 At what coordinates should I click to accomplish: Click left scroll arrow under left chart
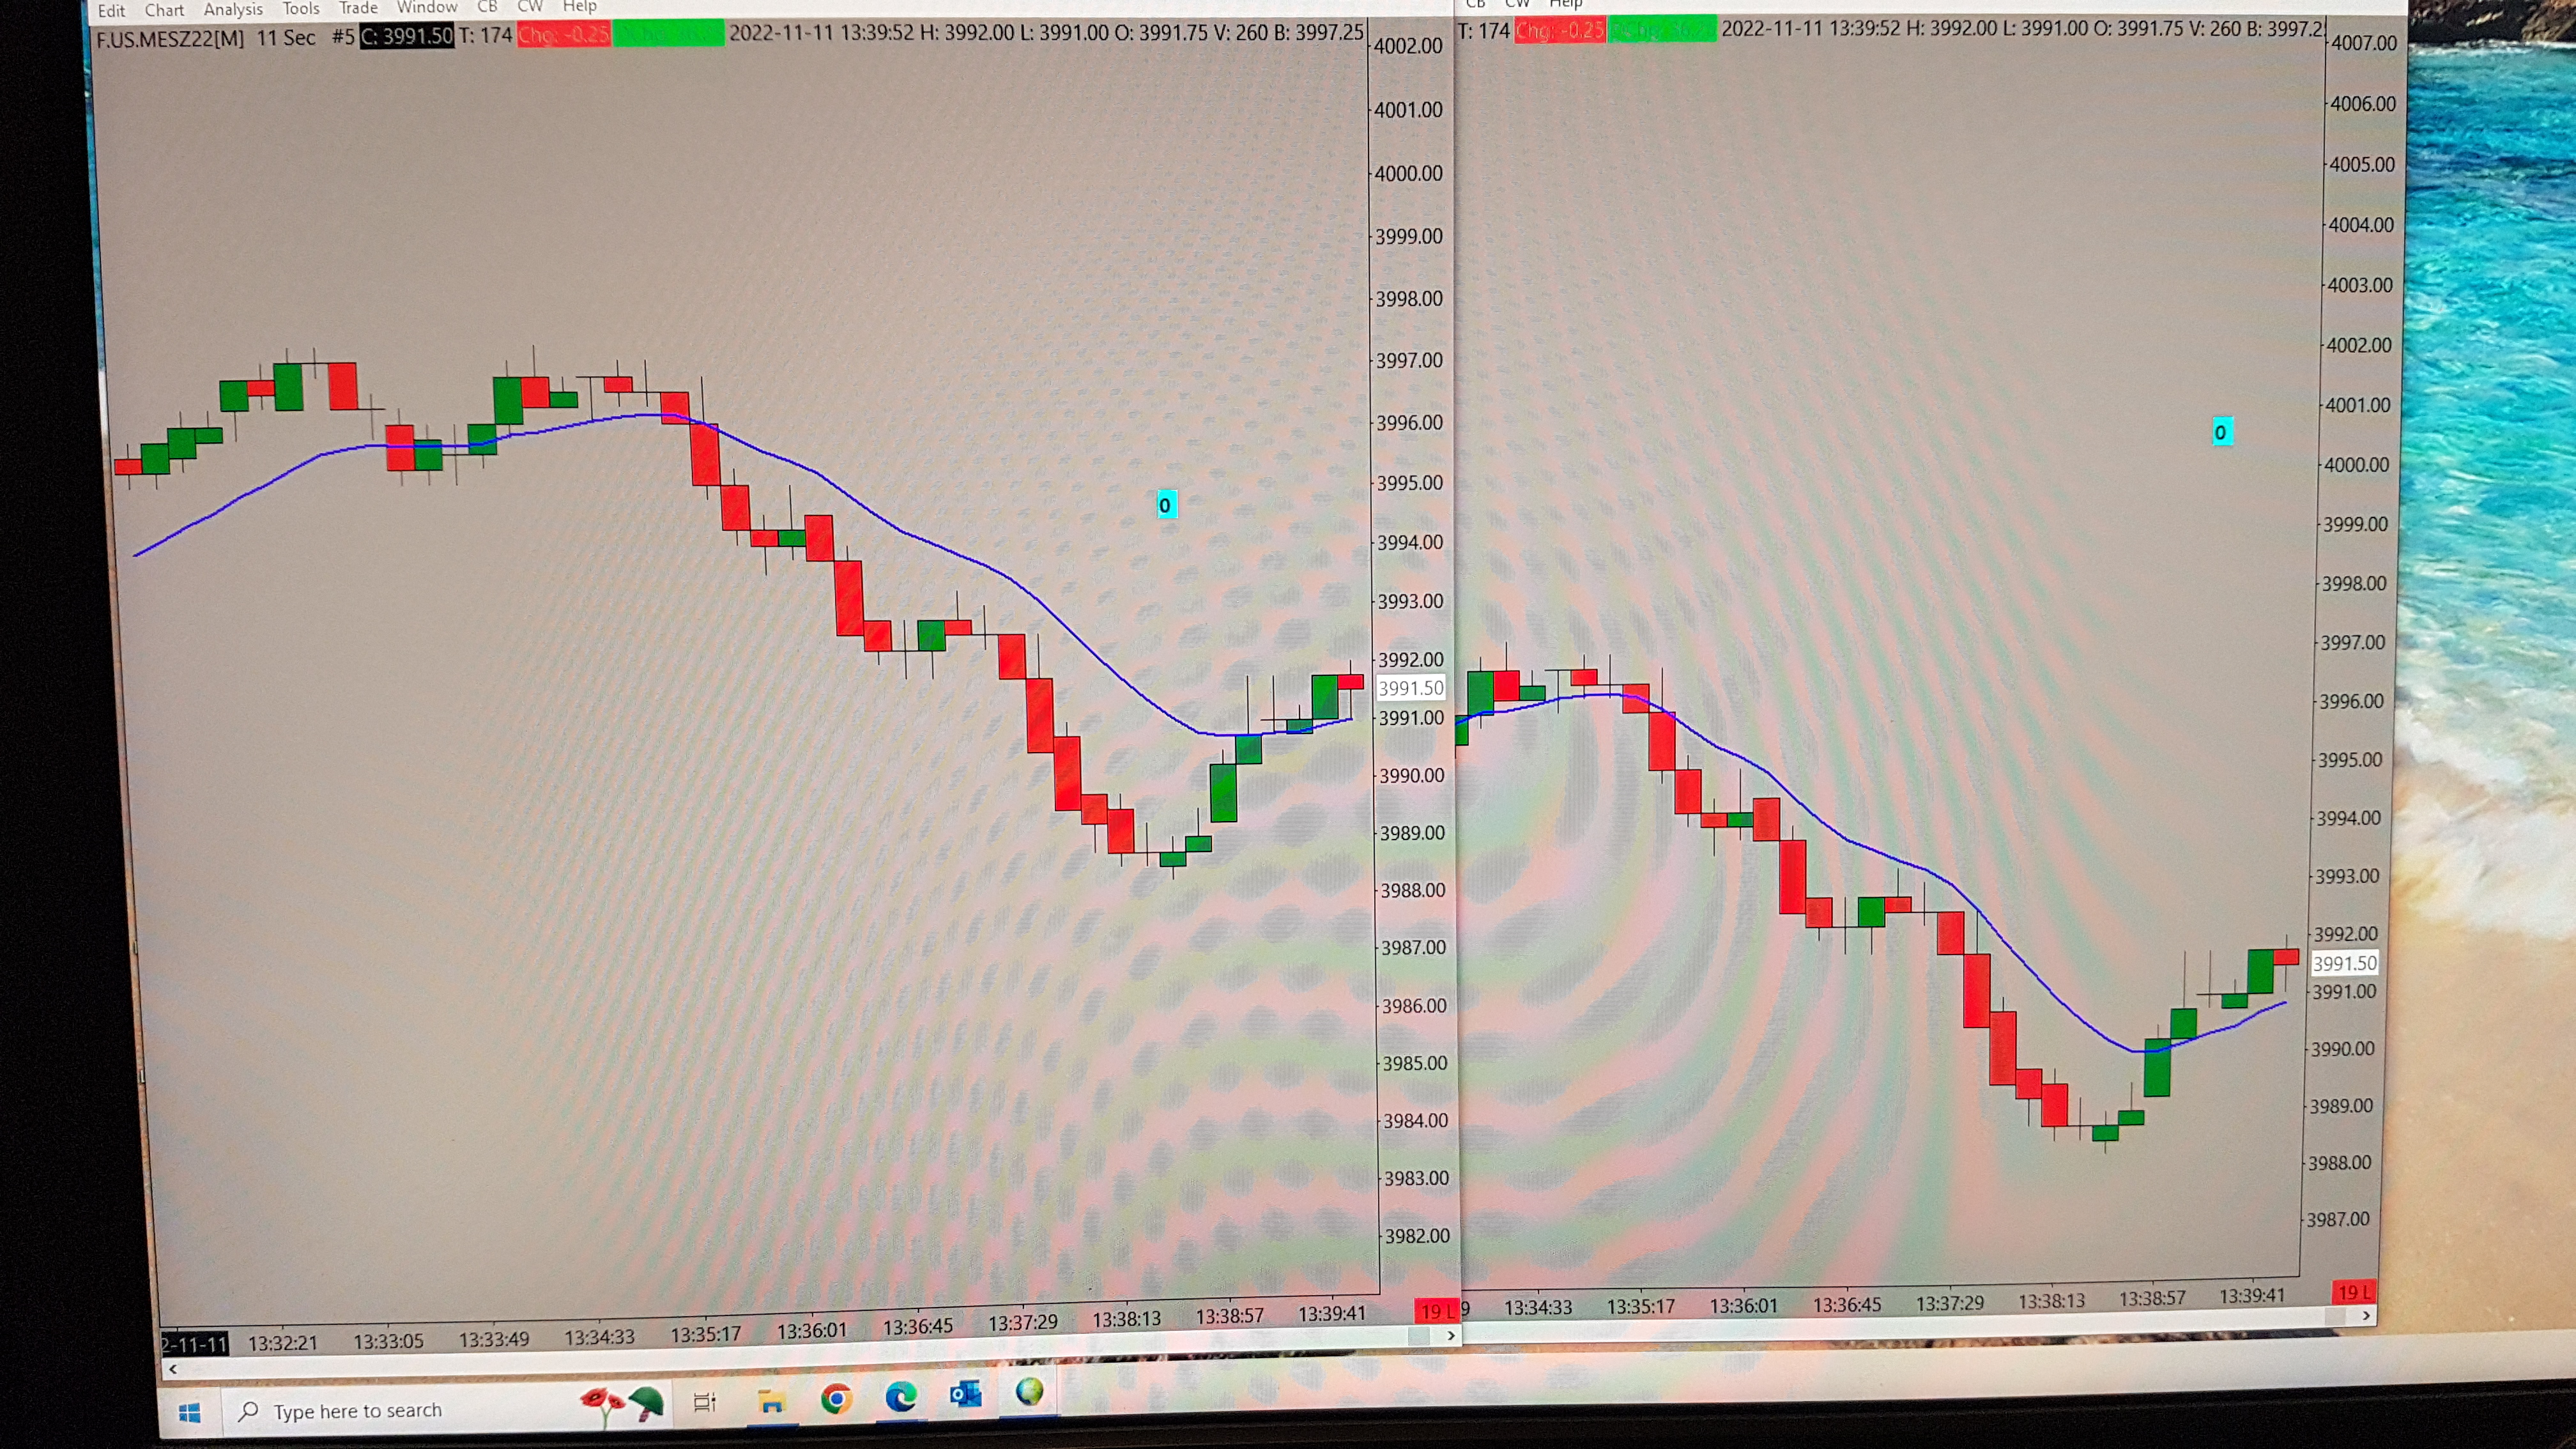[173, 1369]
